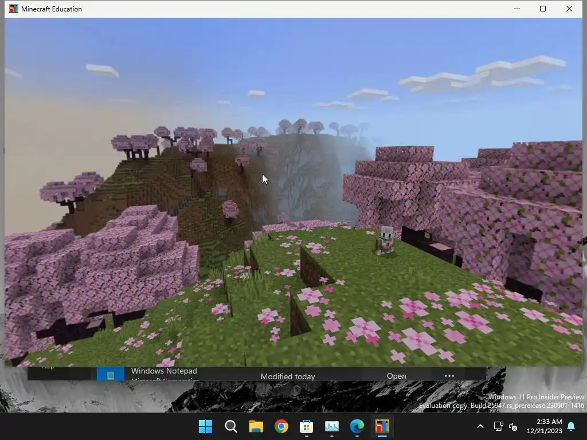
Task: Click Open for Windows Notepad
Action: 397,376
